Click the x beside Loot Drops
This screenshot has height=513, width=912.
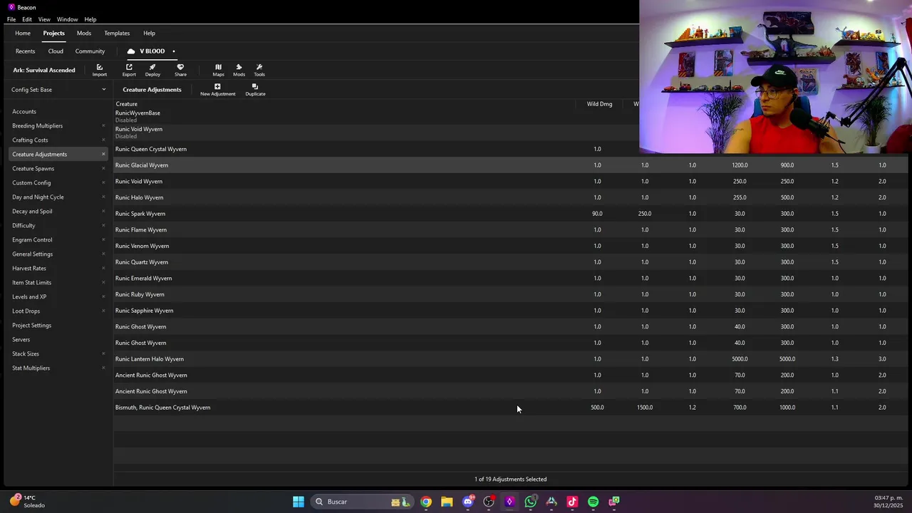pyautogui.click(x=103, y=311)
